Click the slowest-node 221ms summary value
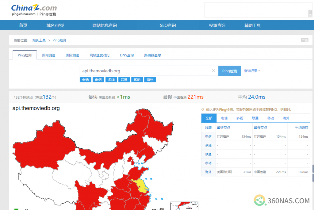This screenshot has height=210, width=314. 195,97
